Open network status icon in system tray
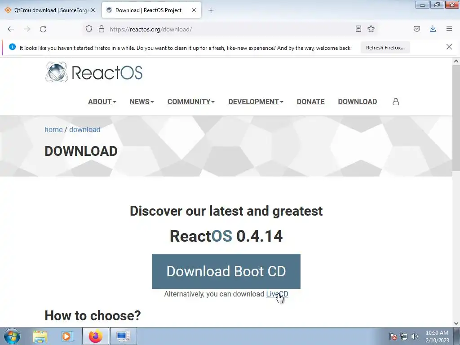Screen dimensions: 460x345 (x=404, y=336)
